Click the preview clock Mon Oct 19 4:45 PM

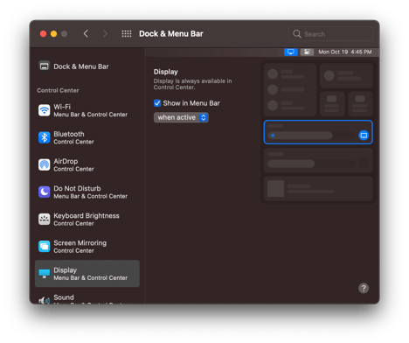pyautogui.click(x=345, y=52)
